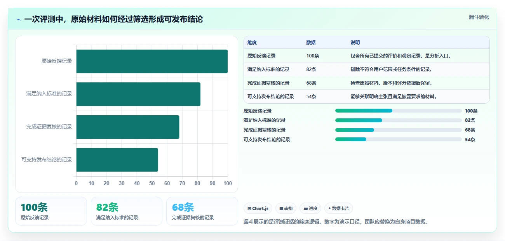Viewport: 505px width, 241px height.
Task: Click the 100 tick on the chart x-axis
Action: pyautogui.click(x=228, y=183)
